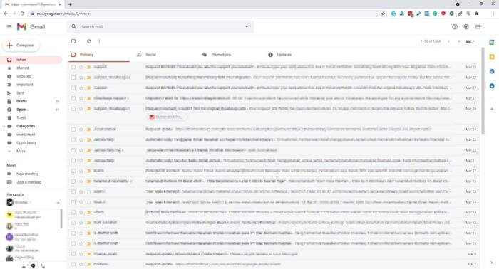
Task: Open the Hangouts phone calls icon
Action: [43, 265]
